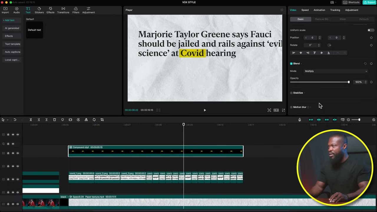
Task: Open the Filters panel
Action: (x=76, y=10)
